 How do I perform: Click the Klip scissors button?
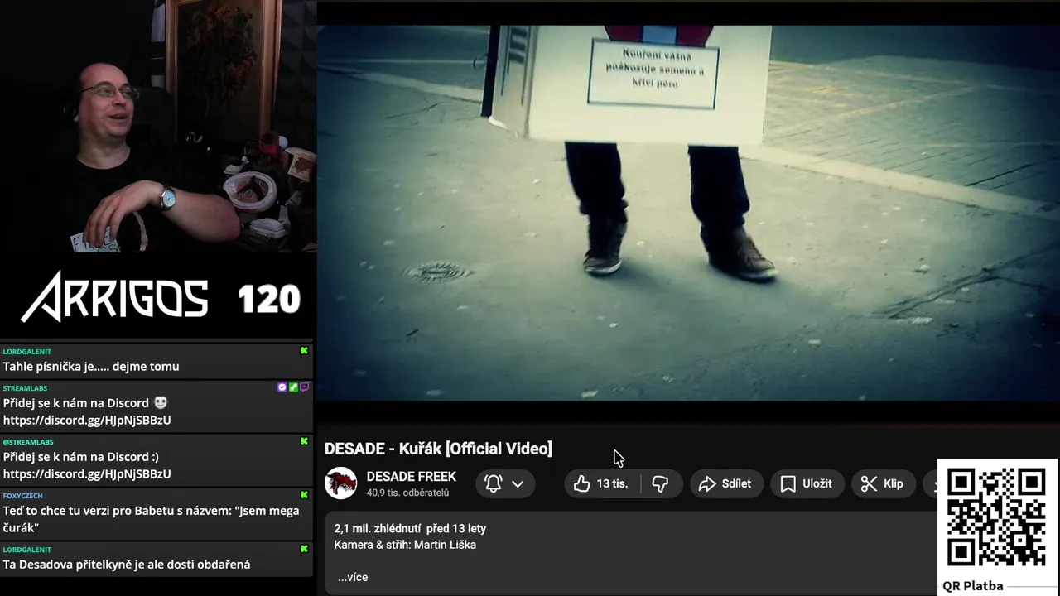pyautogui.click(x=882, y=483)
